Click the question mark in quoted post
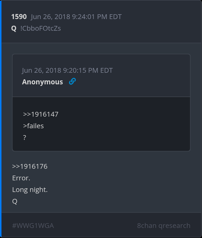The height and width of the screenshot is (238, 202). click(x=25, y=138)
